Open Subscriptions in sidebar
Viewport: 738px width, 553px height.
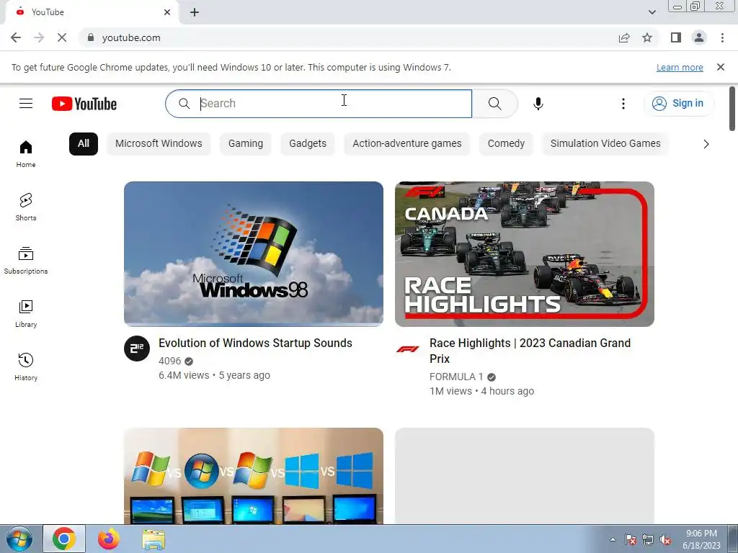[26, 260]
